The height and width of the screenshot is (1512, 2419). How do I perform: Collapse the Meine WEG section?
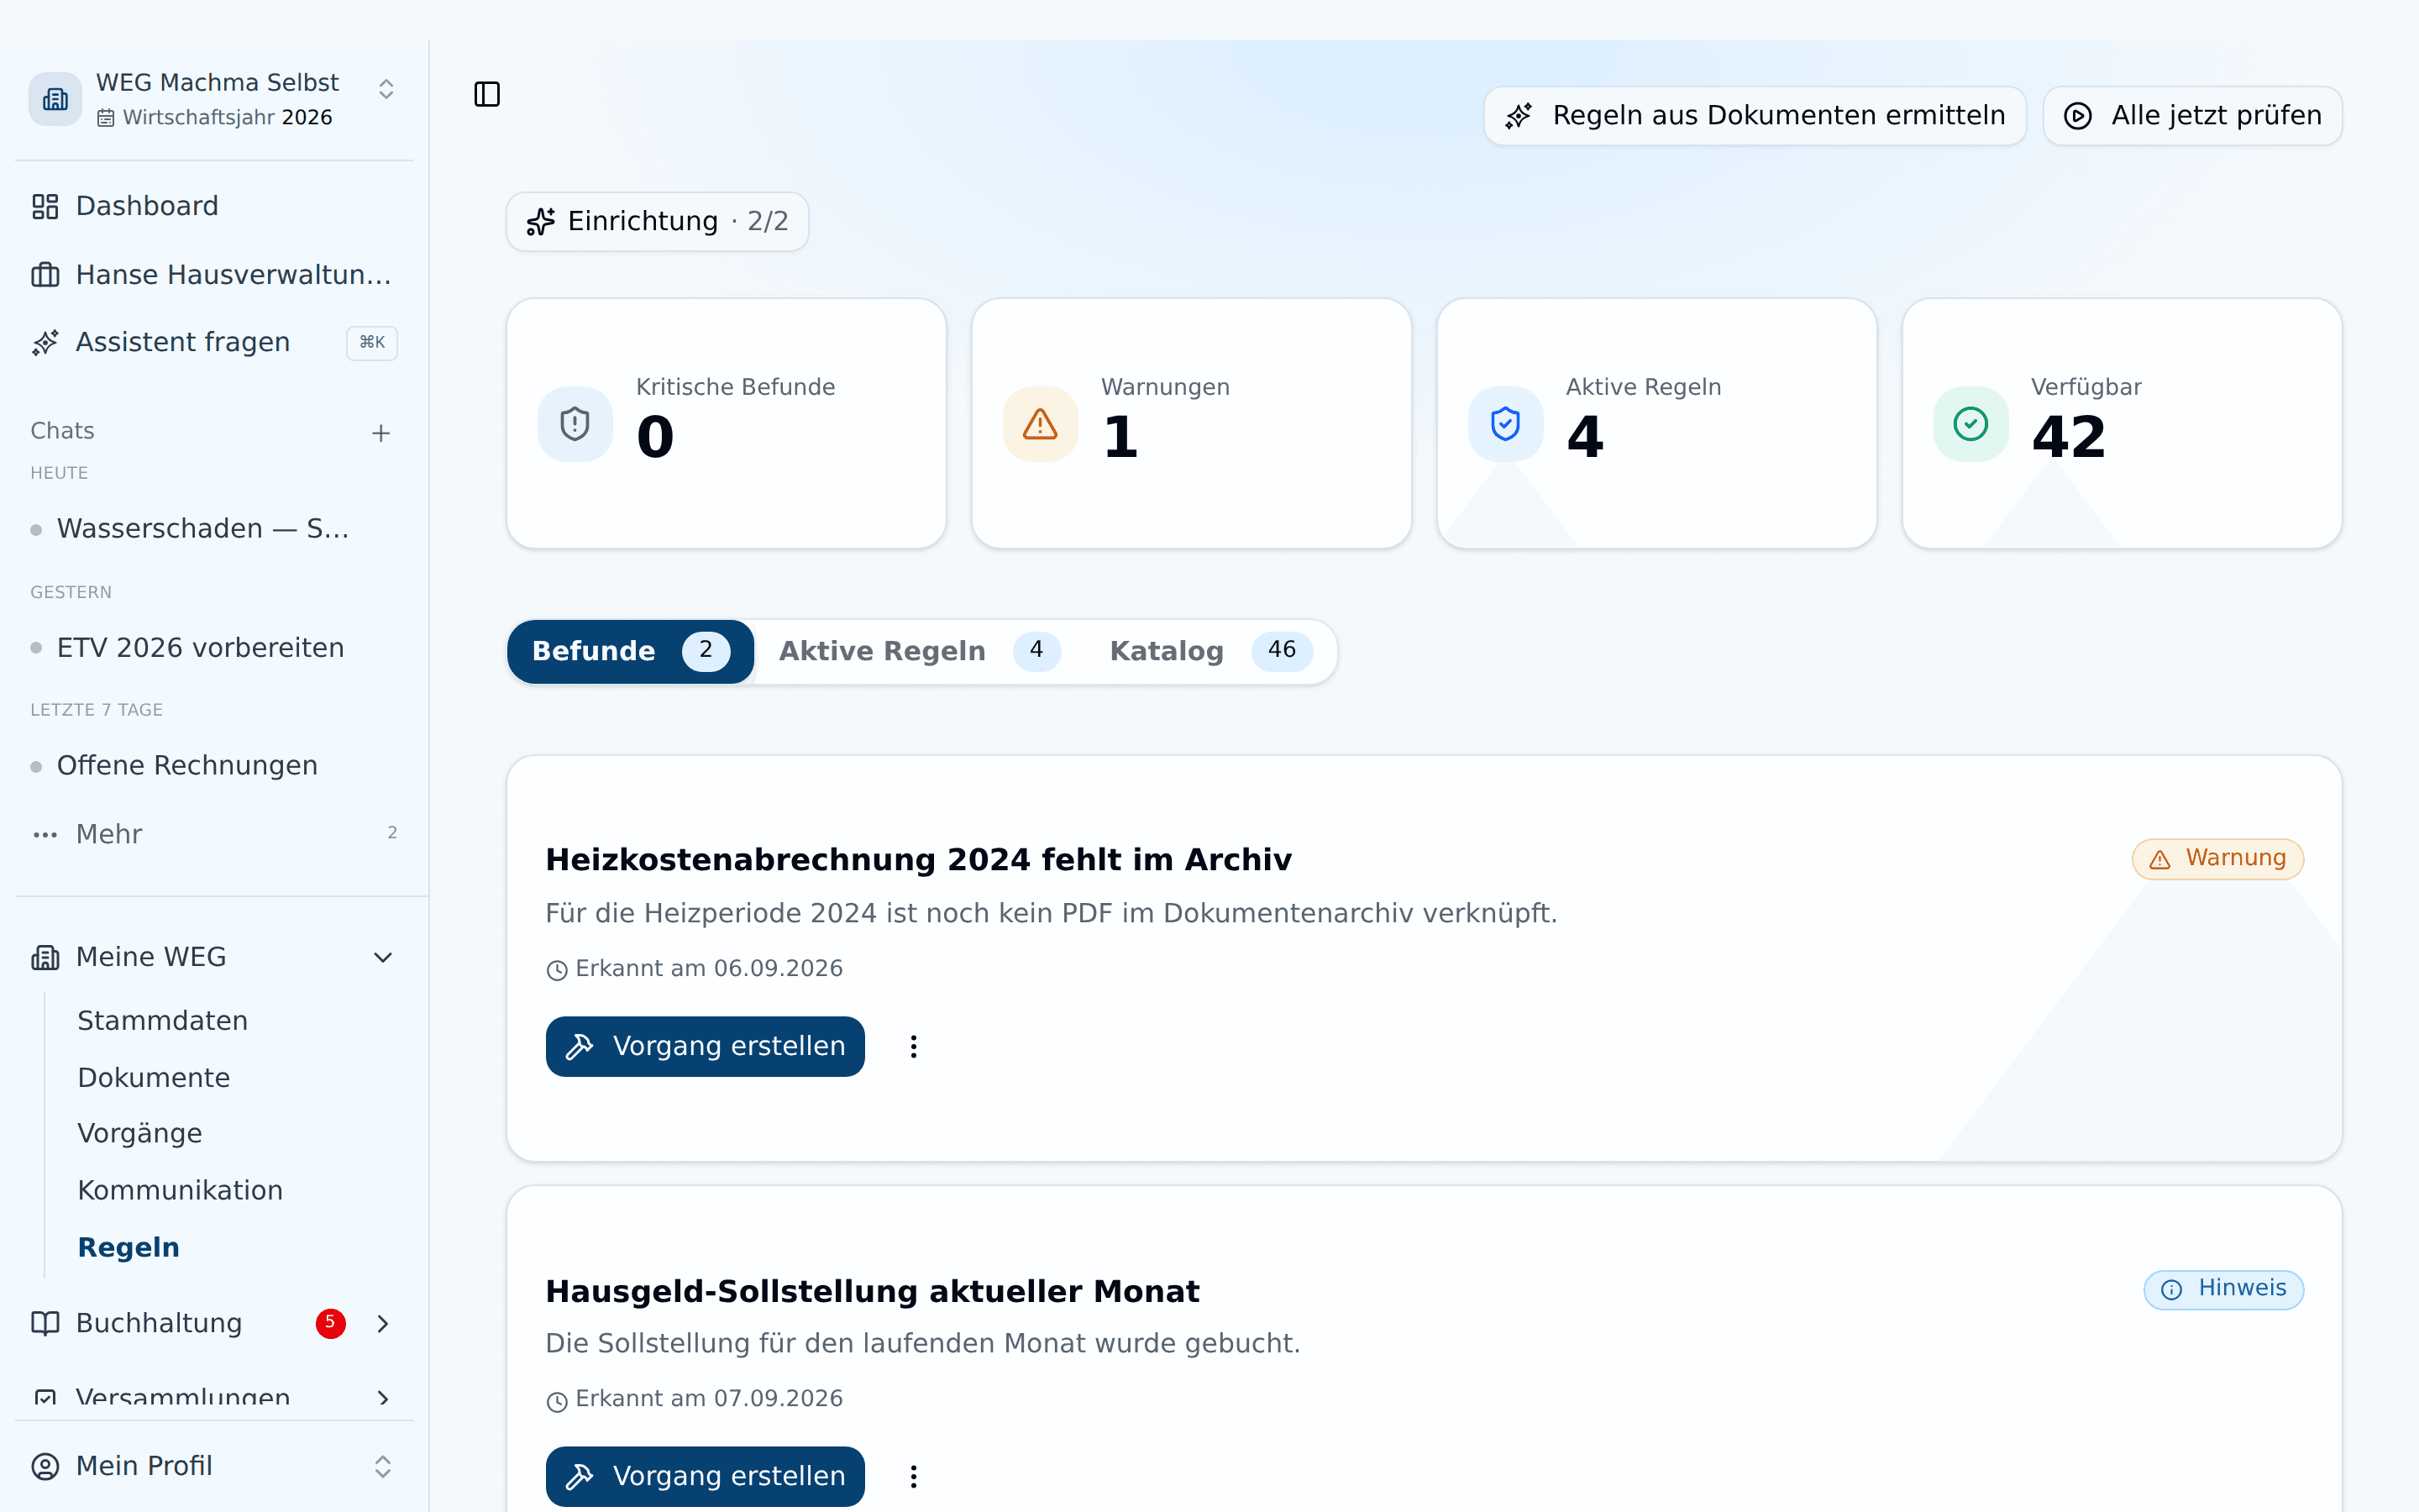click(x=383, y=958)
